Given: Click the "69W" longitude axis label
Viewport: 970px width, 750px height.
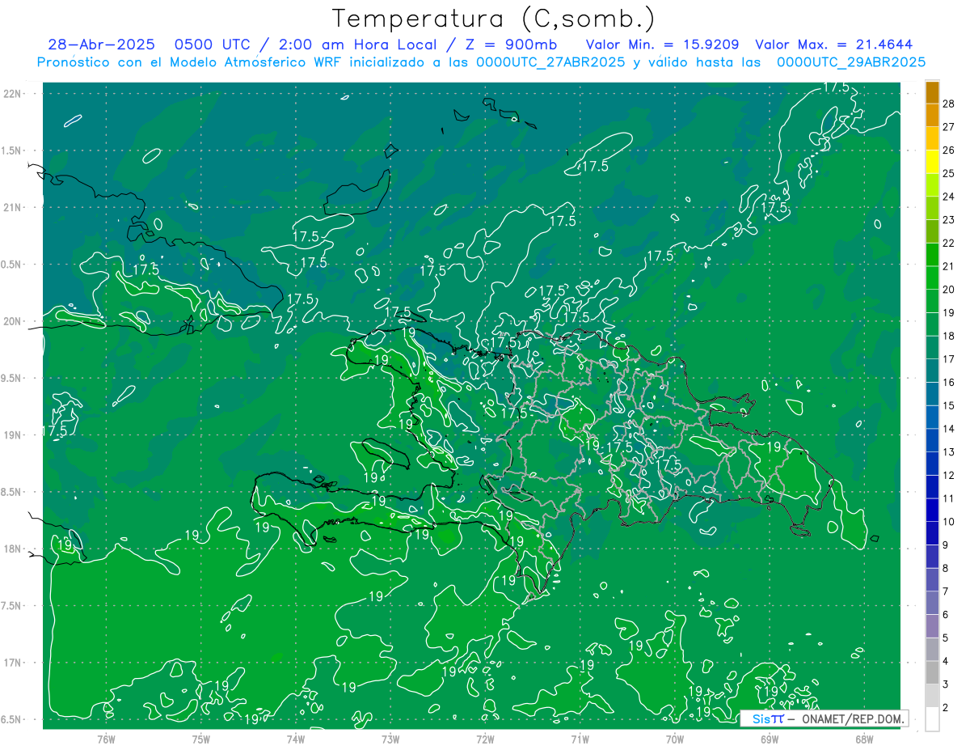Looking at the screenshot, I should point(769,739).
